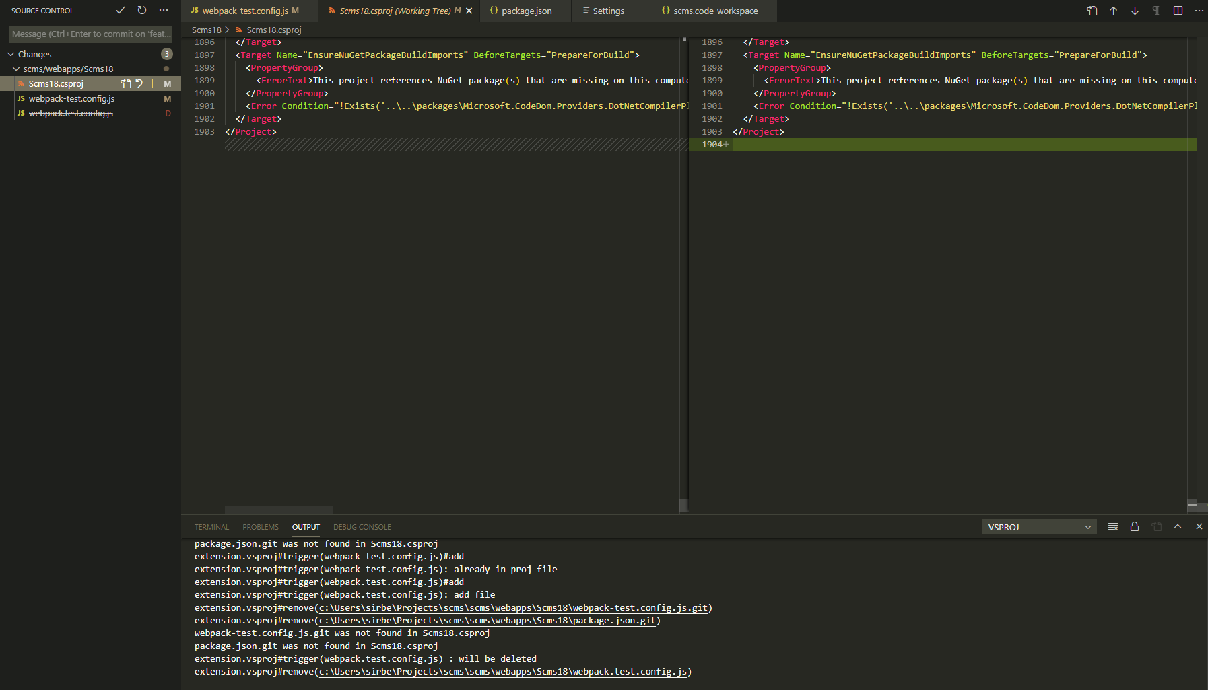Switch to TERMINAL panel tab
Screen dimensions: 1208x690
[211, 527]
